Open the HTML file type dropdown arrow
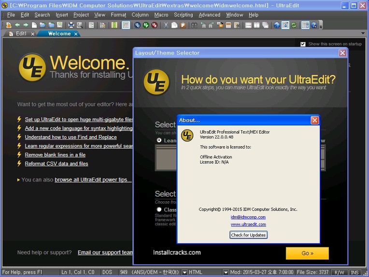The height and width of the screenshot is (277, 369). (226, 272)
